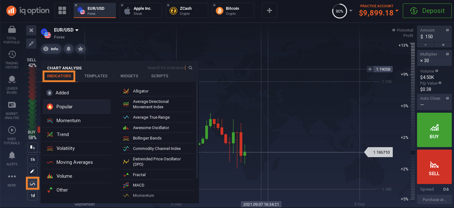
Task: Add the Momentum indicator in list
Action: (157, 196)
